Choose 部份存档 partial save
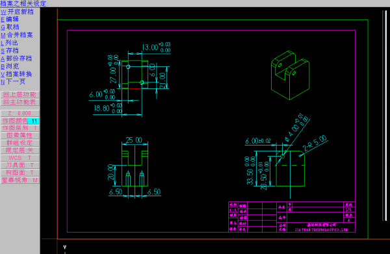This screenshot has width=390, height=254. tap(16, 58)
